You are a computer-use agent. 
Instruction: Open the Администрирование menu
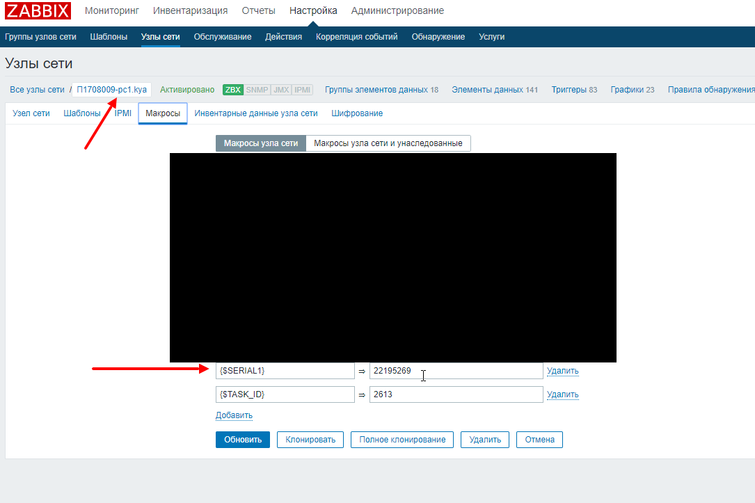[x=397, y=10]
